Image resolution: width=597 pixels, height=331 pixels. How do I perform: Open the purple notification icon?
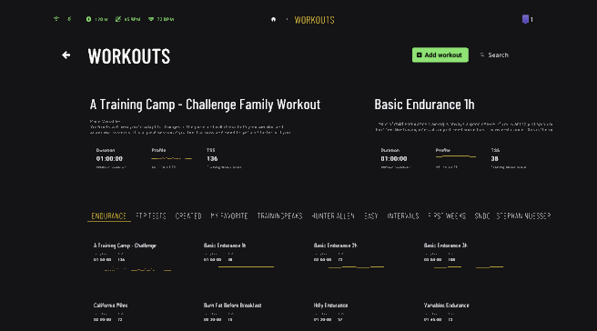[x=525, y=19]
